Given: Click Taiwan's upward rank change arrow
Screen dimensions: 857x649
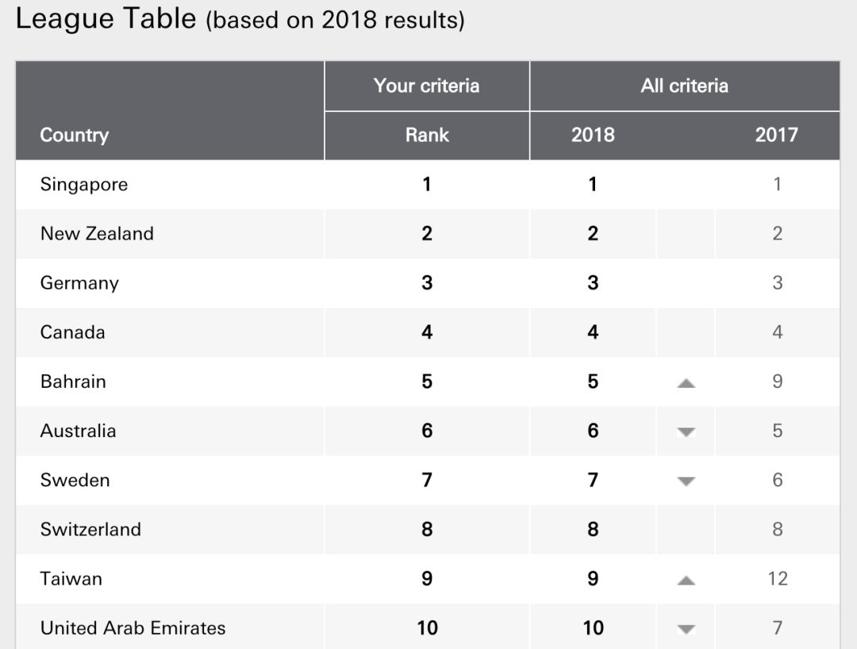Looking at the screenshot, I should [686, 580].
